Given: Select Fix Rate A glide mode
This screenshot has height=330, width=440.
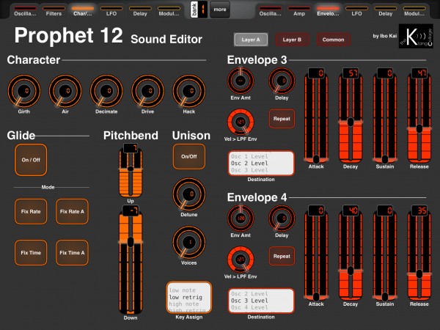Looking at the screenshot, I should tap(72, 212).
